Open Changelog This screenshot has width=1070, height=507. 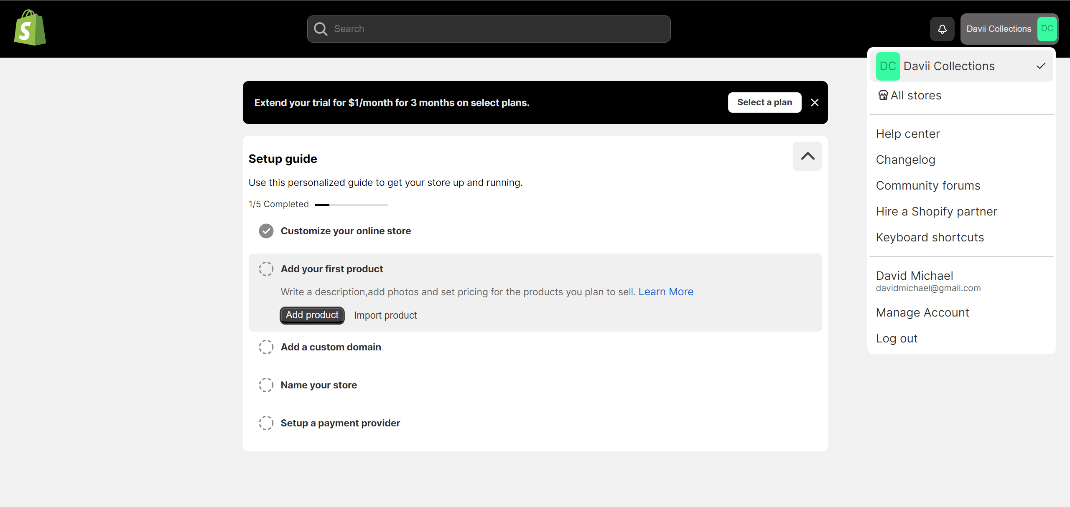pyautogui.click(x=905, y=160)
